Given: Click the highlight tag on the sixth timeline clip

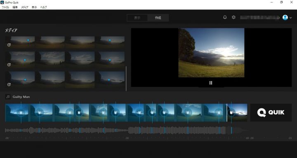Looking at the screenshot, I should click(115, 113).
